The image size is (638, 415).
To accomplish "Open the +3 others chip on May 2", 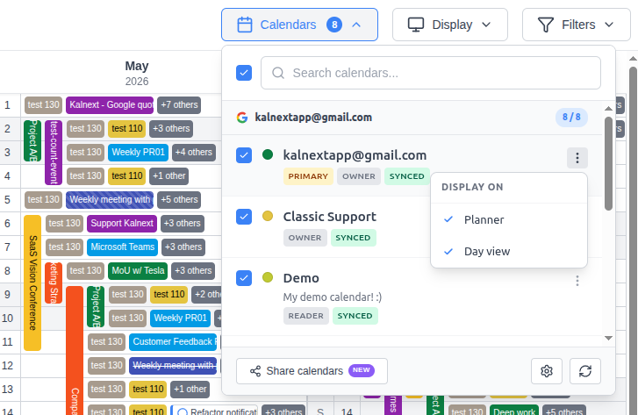I will (171, 129).
